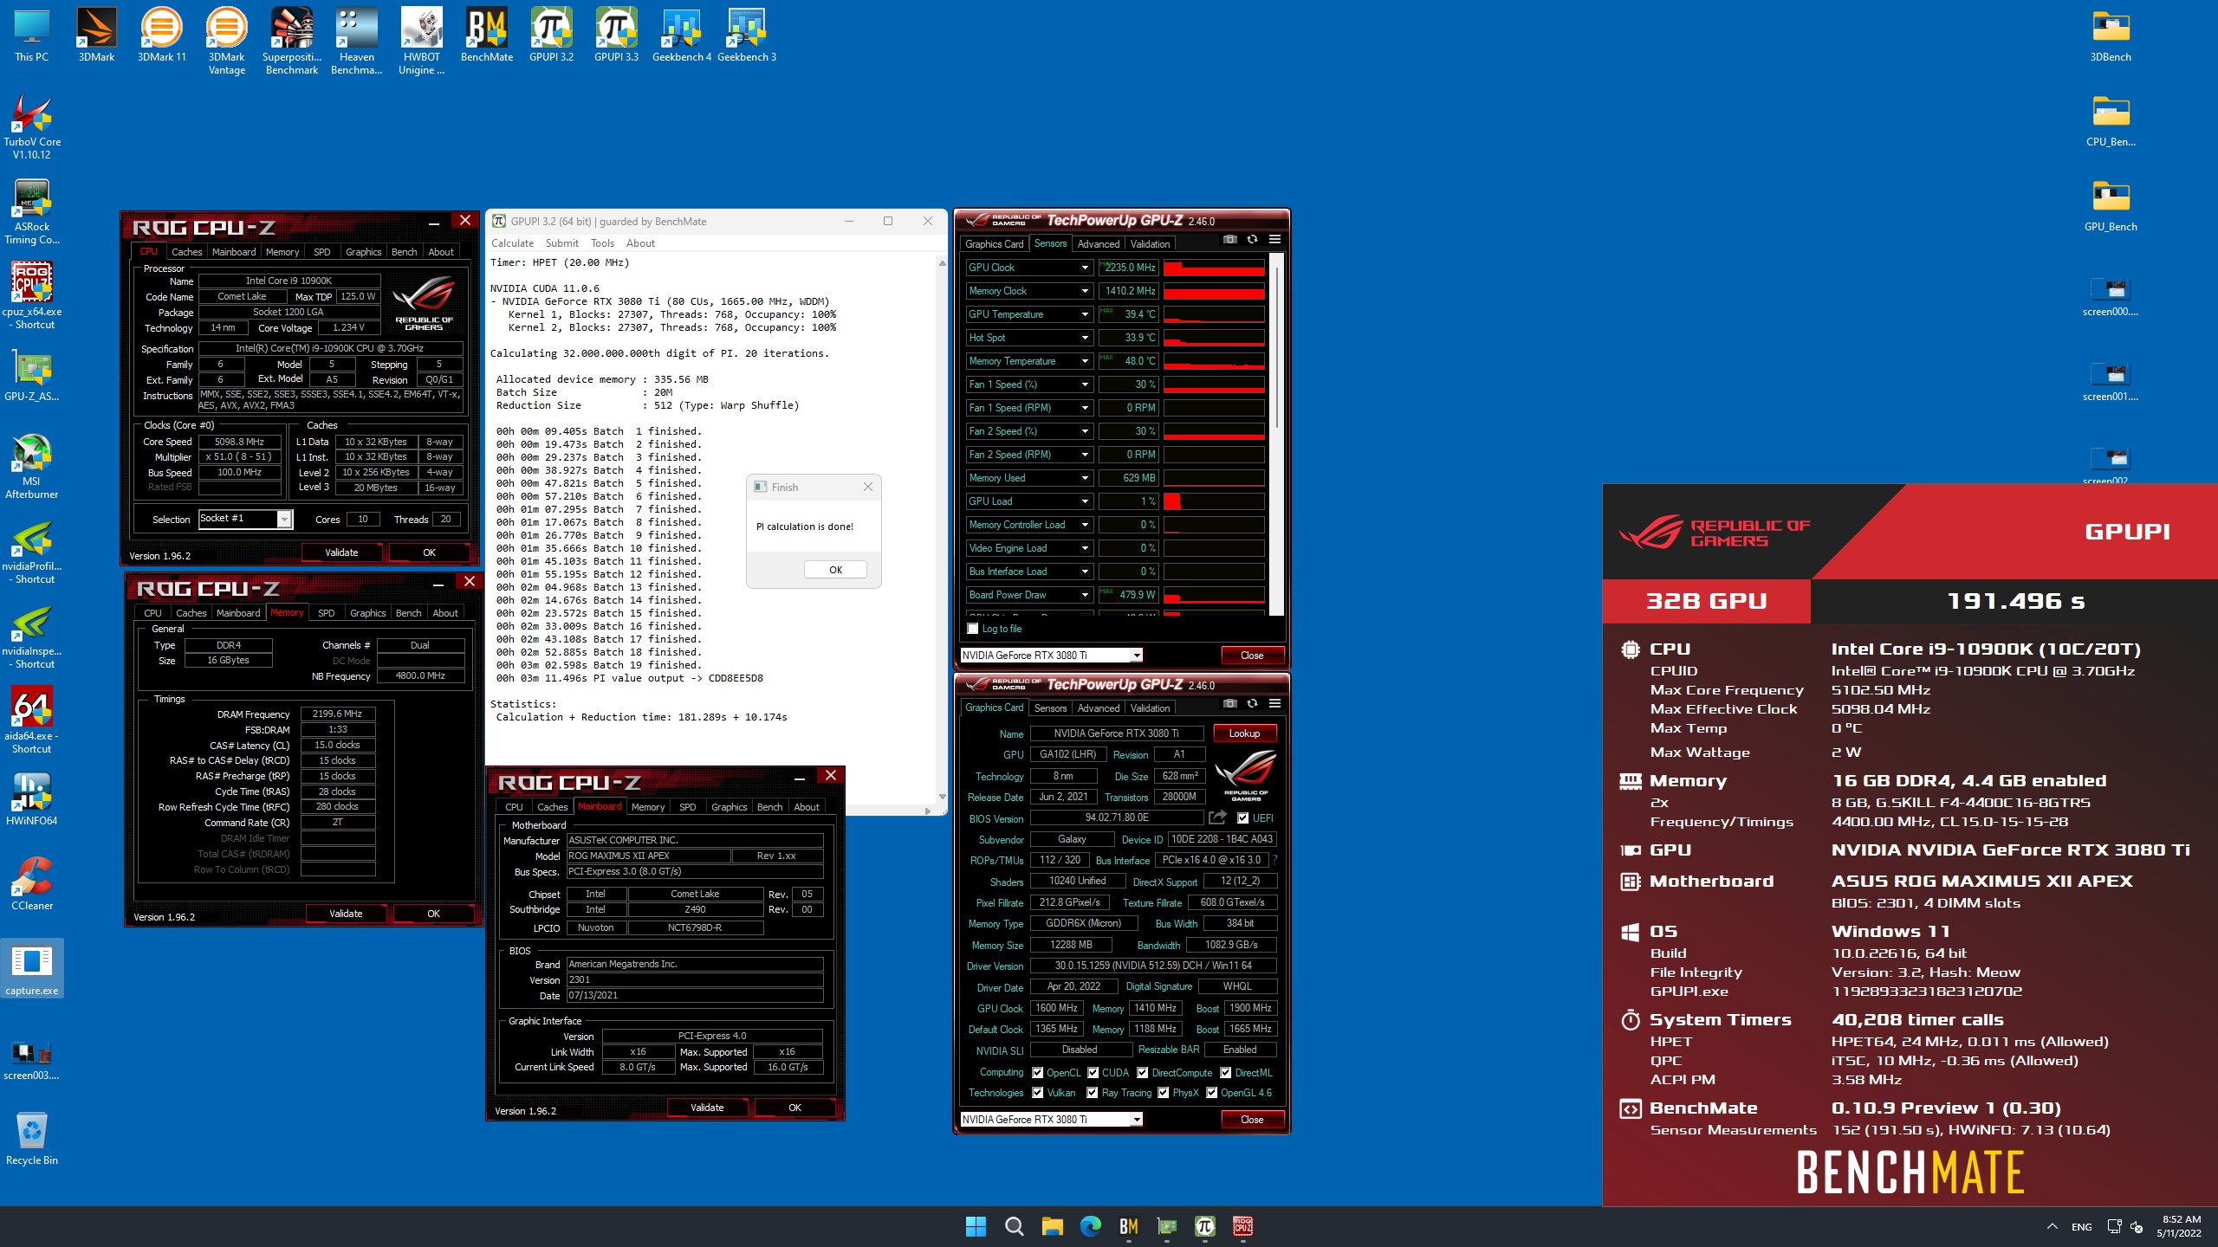
Task: Open 3DMark Vantage desktop icon
Action: click(x=226, y=42)
